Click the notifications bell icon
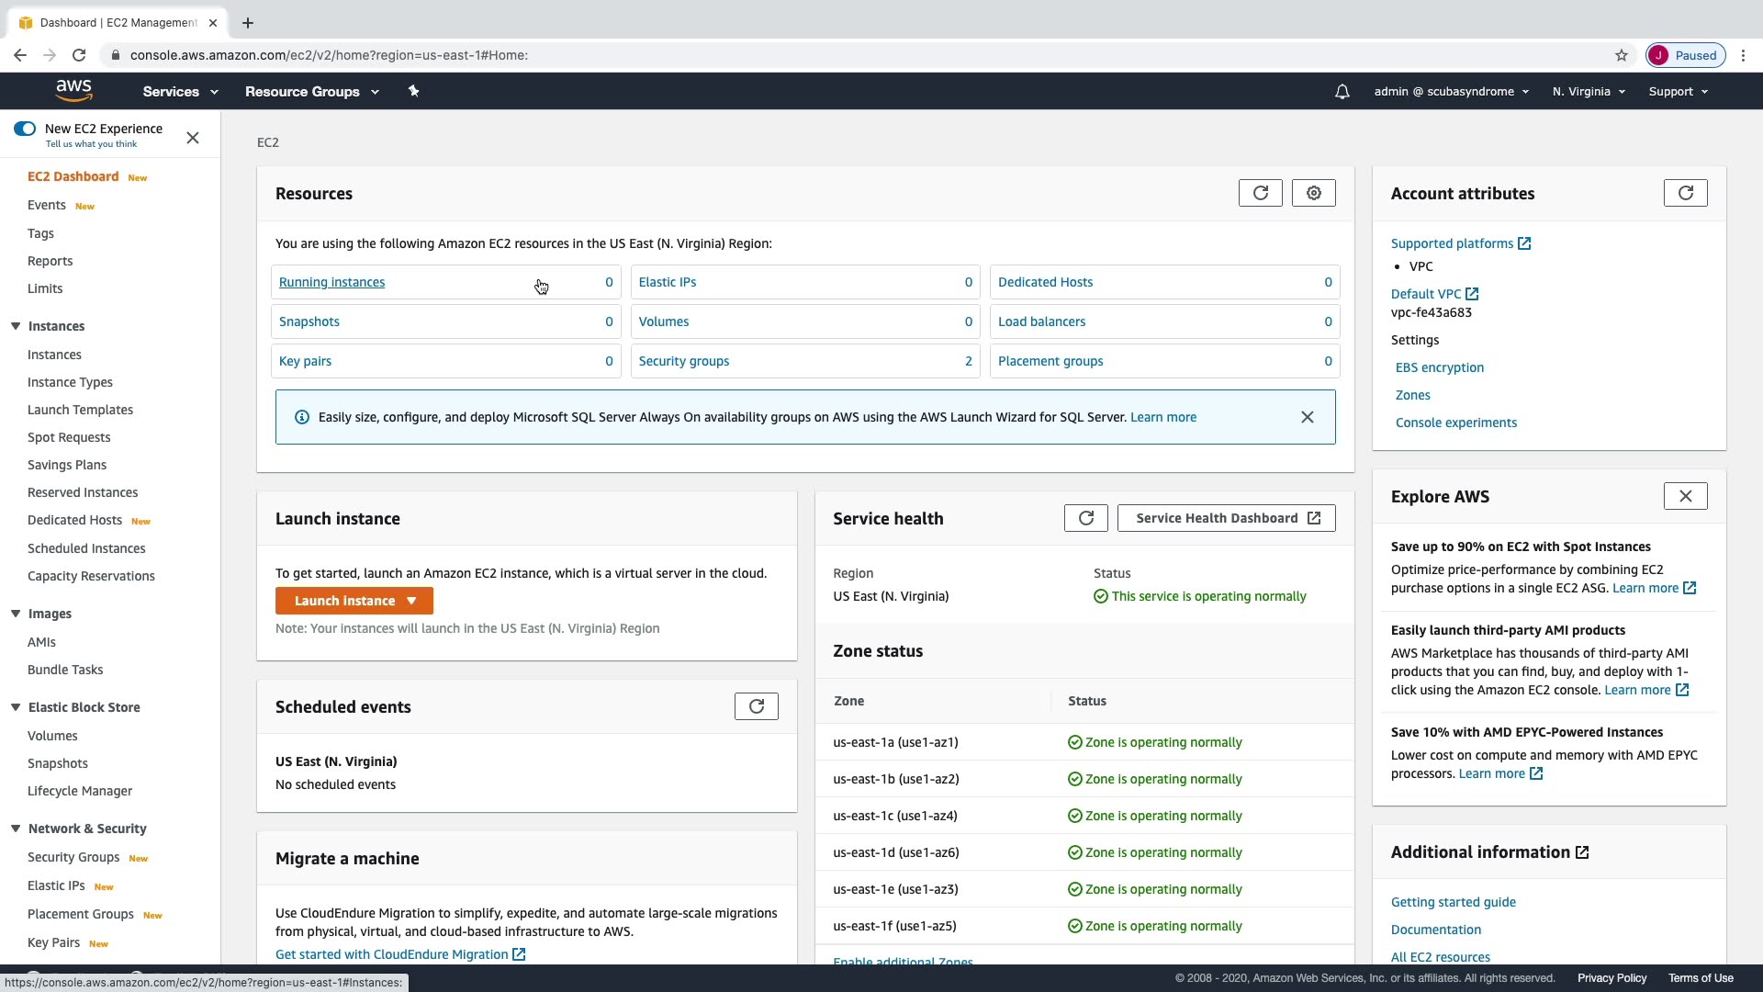 coord(1342,92)
